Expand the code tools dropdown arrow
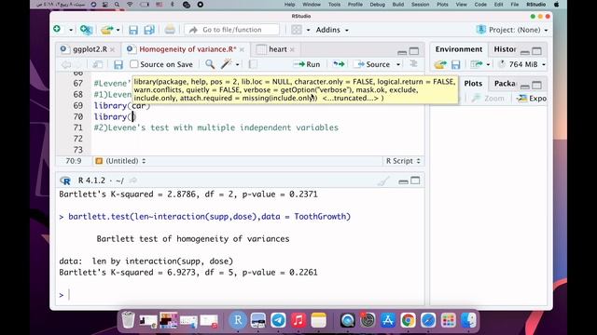 237,64
